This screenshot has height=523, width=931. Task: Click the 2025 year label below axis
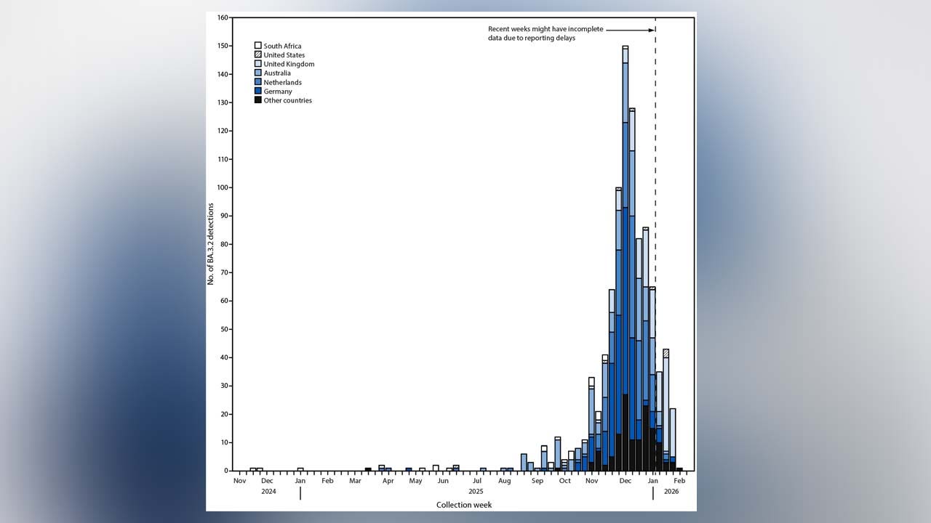(x=476, y=492)
